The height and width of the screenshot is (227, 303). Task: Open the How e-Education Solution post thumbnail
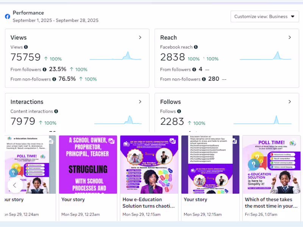click(x=149, y=165)
